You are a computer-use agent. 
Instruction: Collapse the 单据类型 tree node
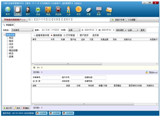[4, 35]
